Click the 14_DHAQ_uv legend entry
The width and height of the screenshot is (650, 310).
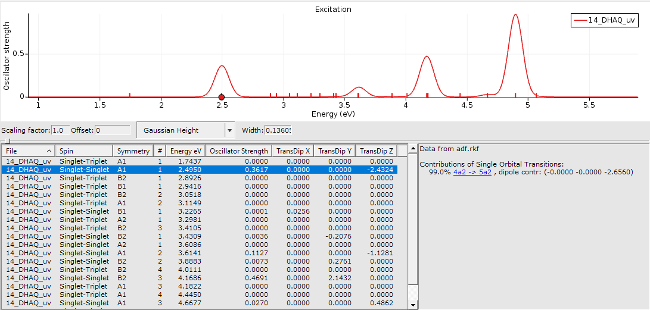(x=604, y=20)
